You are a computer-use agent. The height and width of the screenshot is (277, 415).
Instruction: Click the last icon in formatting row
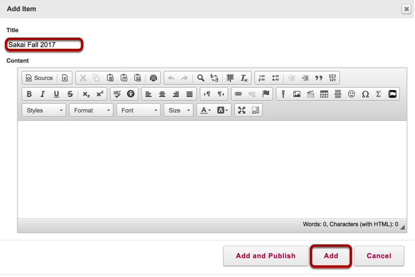tap(393, 94)
